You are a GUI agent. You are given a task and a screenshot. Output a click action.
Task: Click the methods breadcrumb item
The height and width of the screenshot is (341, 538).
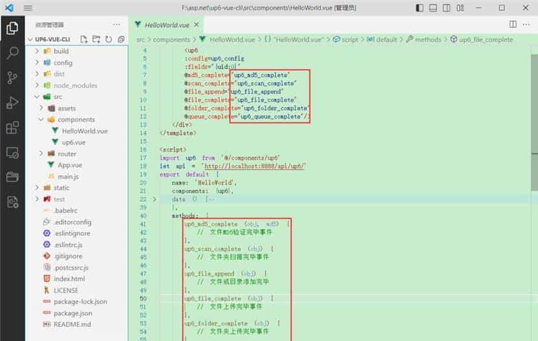(427, 39)
